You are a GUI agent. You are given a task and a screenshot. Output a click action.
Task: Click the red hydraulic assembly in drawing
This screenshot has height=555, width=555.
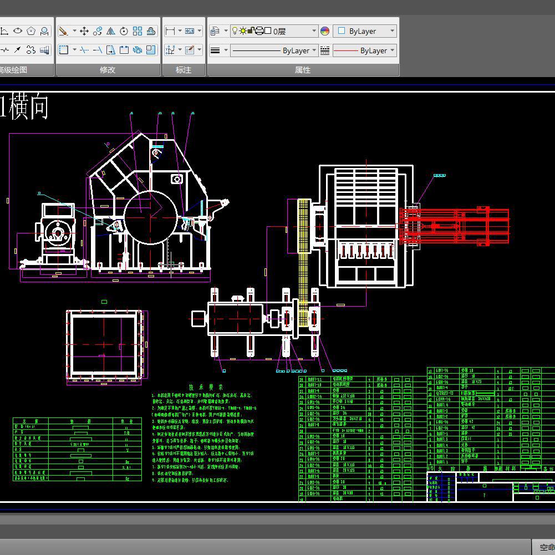click(454, 226)
